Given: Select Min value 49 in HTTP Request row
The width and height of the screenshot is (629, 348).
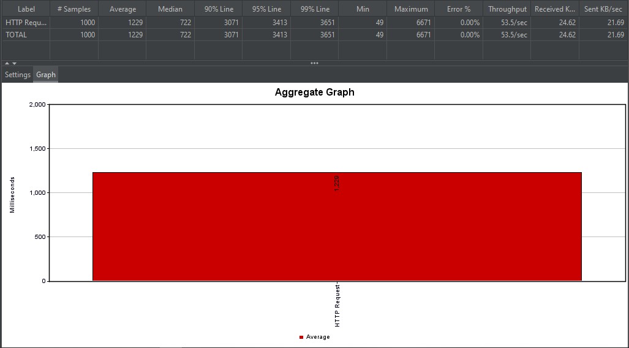Looking at the screenshot, I should (363, 23).
